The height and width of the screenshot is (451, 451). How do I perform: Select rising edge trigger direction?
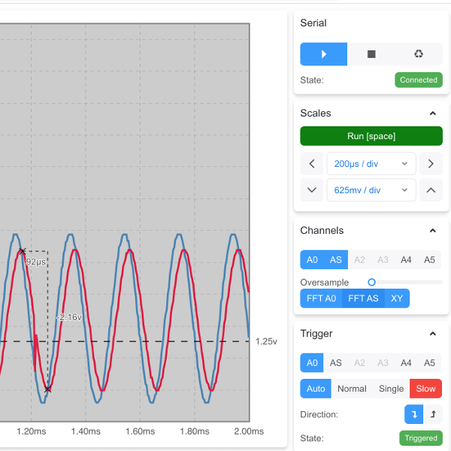pyautogui.click(x=432, y=414)
